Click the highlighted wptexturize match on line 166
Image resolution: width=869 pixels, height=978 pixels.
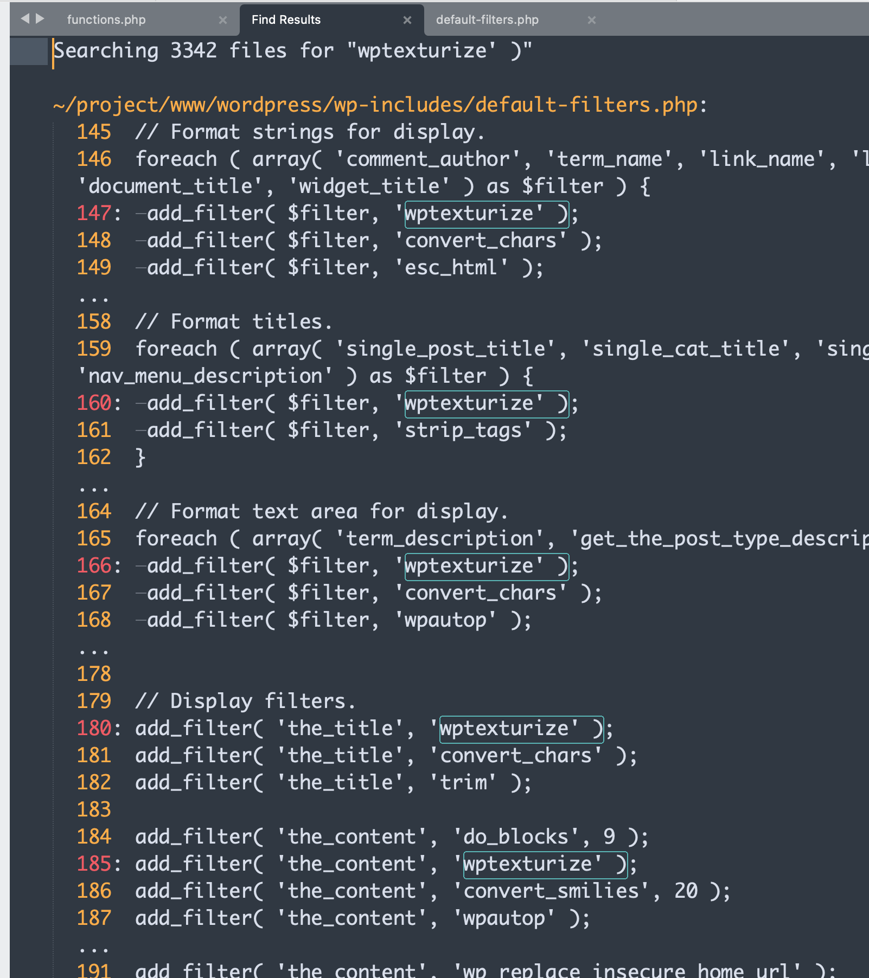[486, 566]
